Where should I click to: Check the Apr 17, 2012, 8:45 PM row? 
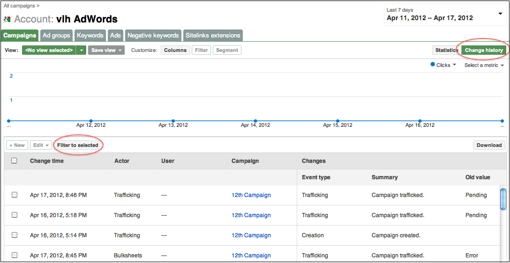15,255
